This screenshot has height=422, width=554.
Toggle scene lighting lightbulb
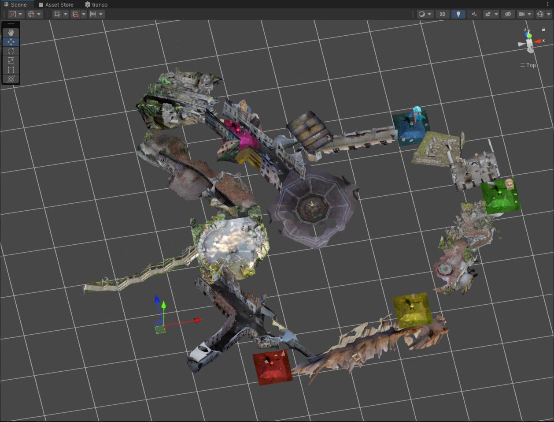point(458,14)
